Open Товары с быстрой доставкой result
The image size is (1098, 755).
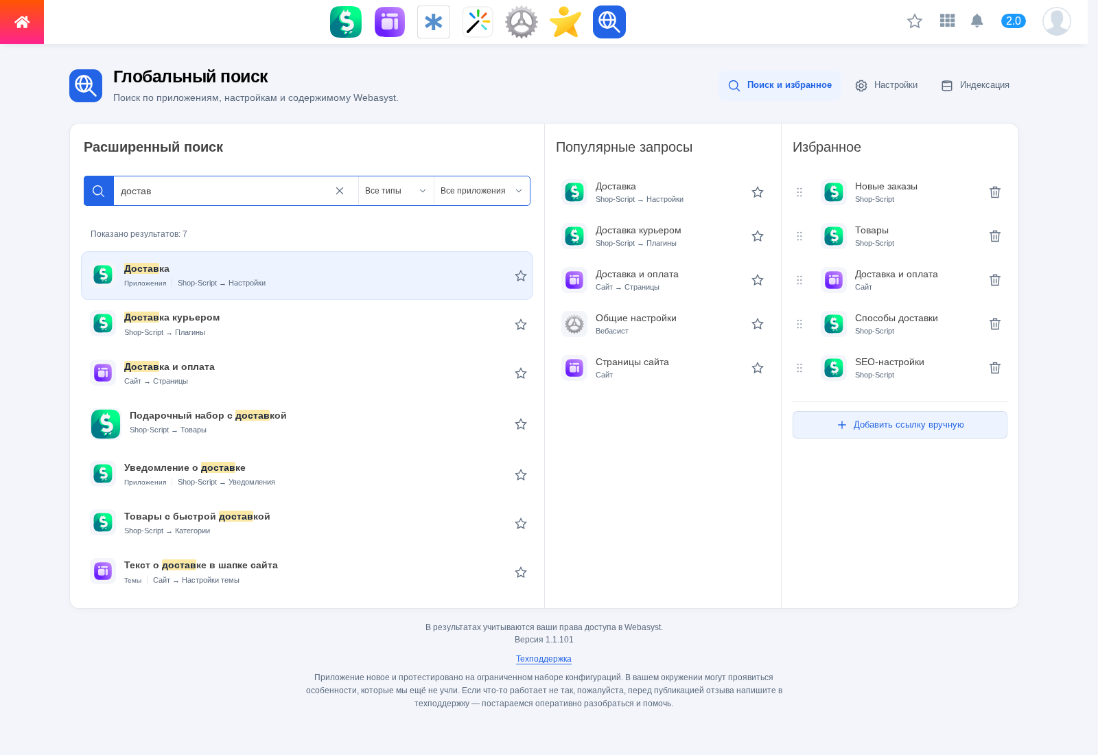click(x=307, y=523)
